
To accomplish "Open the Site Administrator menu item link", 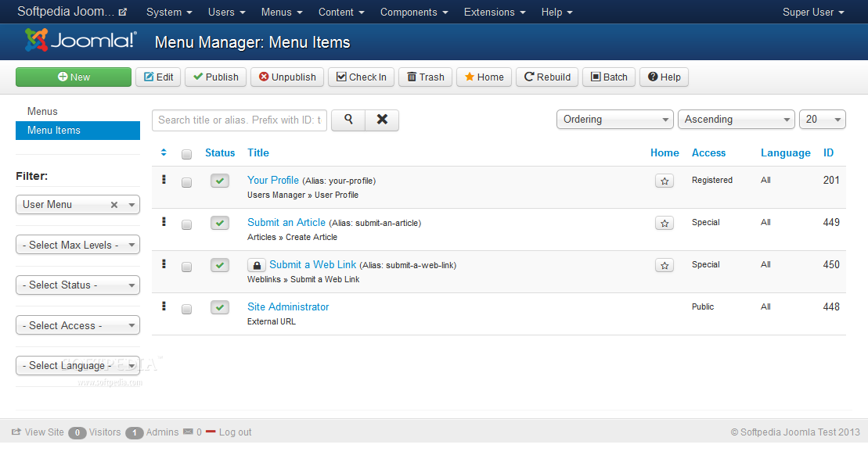I will coord(288,306).
